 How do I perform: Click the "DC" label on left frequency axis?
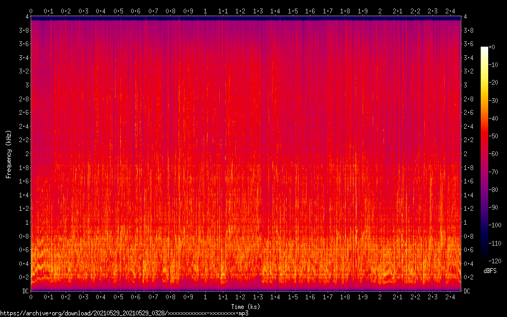[x=25, y=291]
